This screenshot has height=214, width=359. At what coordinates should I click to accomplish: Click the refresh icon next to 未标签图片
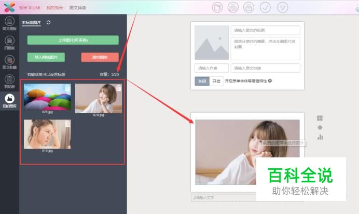(49, 22)
